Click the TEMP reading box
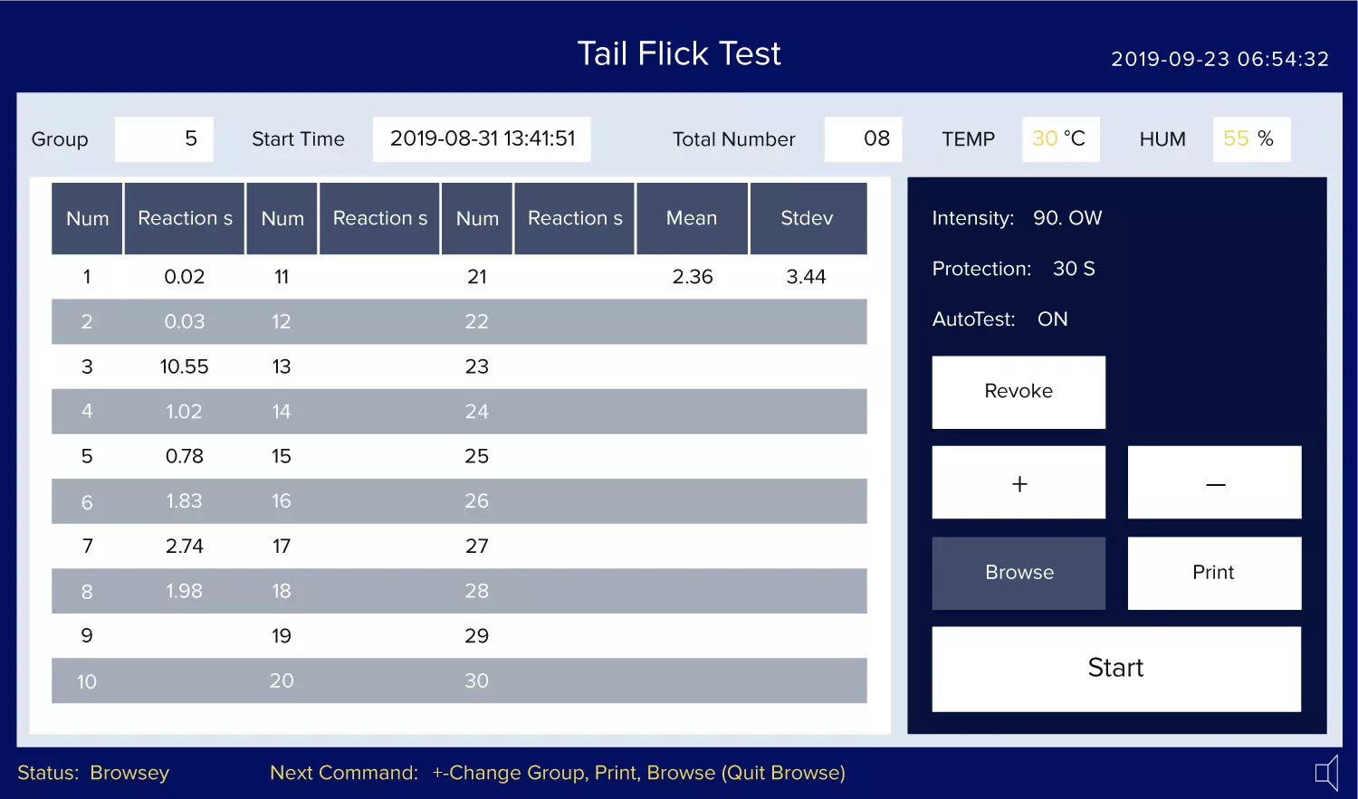This screenshot has height=799, width=1358. (1061, 139)
